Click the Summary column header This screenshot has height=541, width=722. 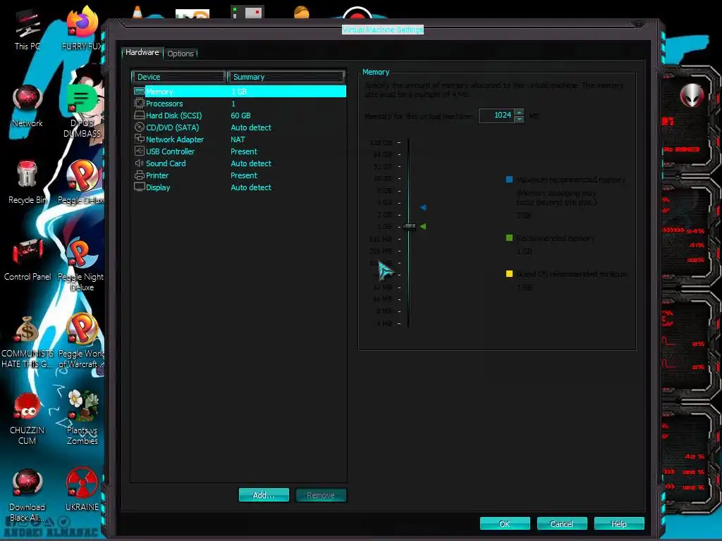click(x=286, y=77)
